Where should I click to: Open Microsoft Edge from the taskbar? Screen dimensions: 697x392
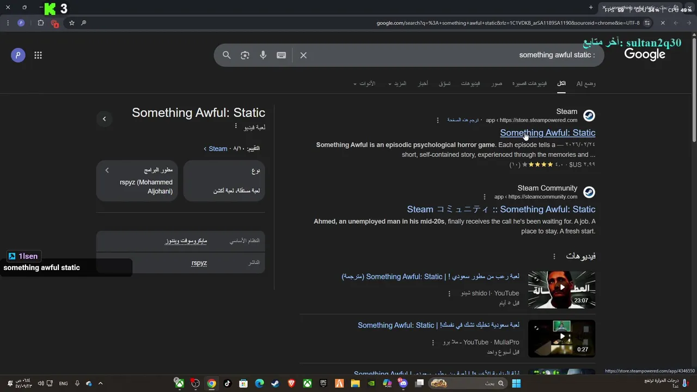tap(259, 383)
